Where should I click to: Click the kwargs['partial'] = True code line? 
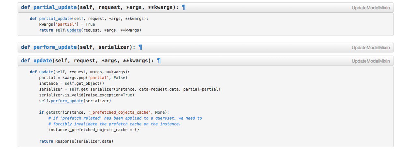67,24
